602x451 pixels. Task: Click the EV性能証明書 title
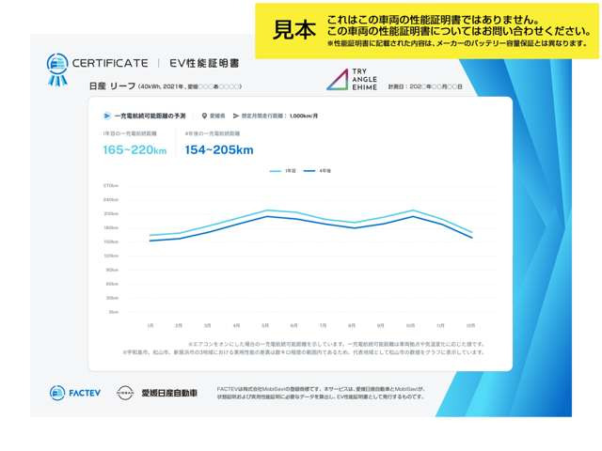click(x=200, y=63)
